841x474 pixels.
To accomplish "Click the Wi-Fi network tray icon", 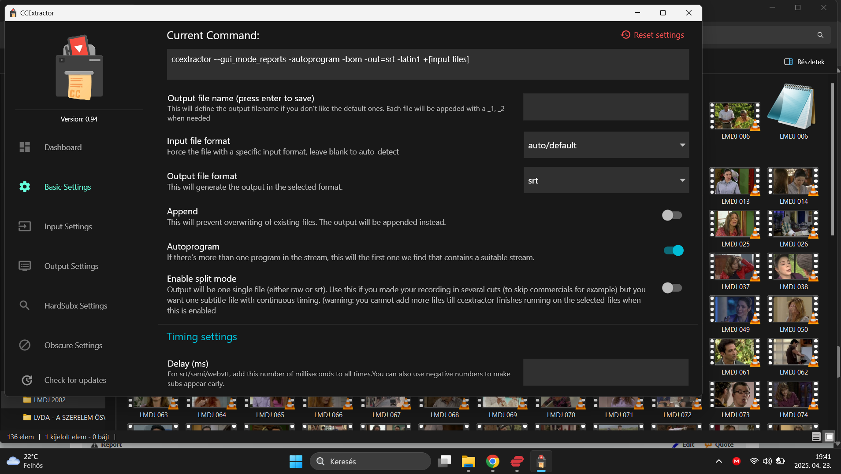I will [754, 461].
